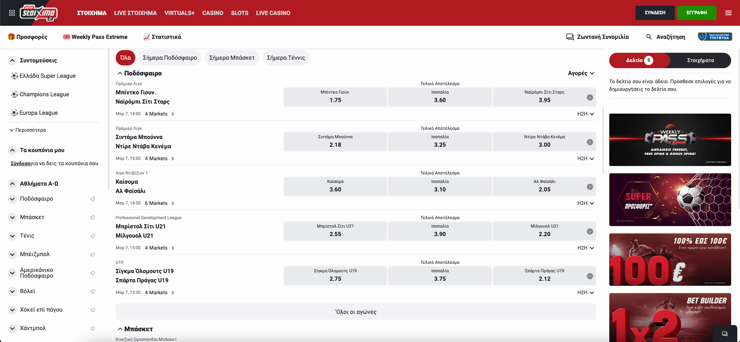Open the hamburger menu in header
This screenshot has height=342, width=740.
[728, 13]
